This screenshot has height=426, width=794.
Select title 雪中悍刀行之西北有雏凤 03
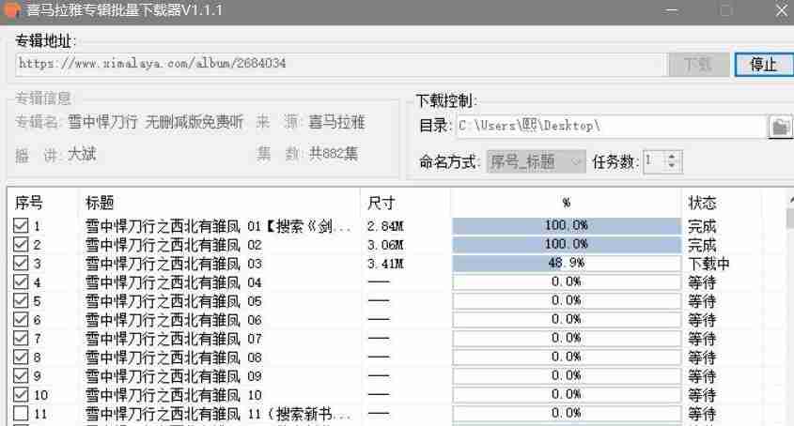(173, 264)
